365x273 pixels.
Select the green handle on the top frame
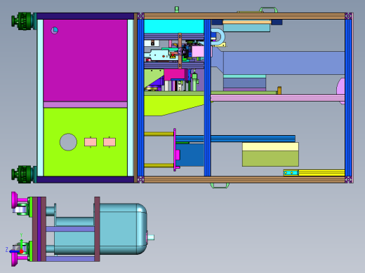tap(268, 10)
